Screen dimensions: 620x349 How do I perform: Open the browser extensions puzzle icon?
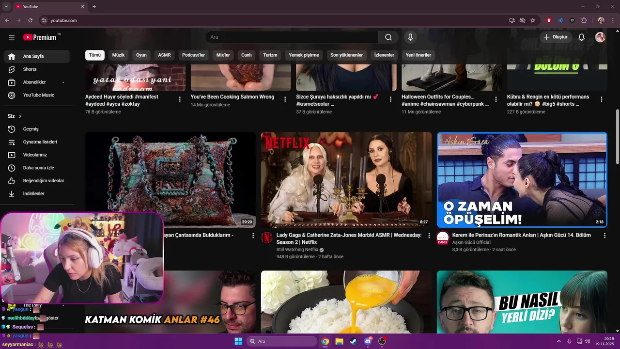584,20
